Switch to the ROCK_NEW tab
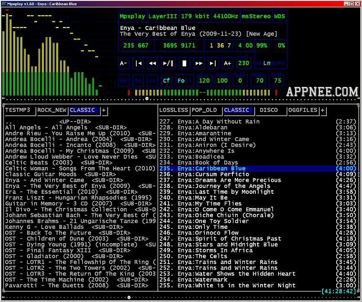Image resolution: width=362 pixels, height=302 pixels. tap(52, 110)
